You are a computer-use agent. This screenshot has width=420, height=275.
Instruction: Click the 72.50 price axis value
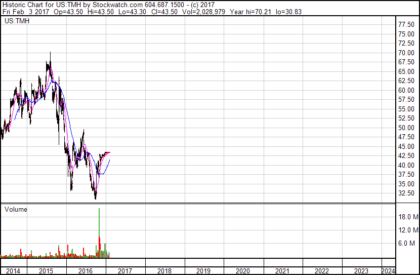coord(406,43)
